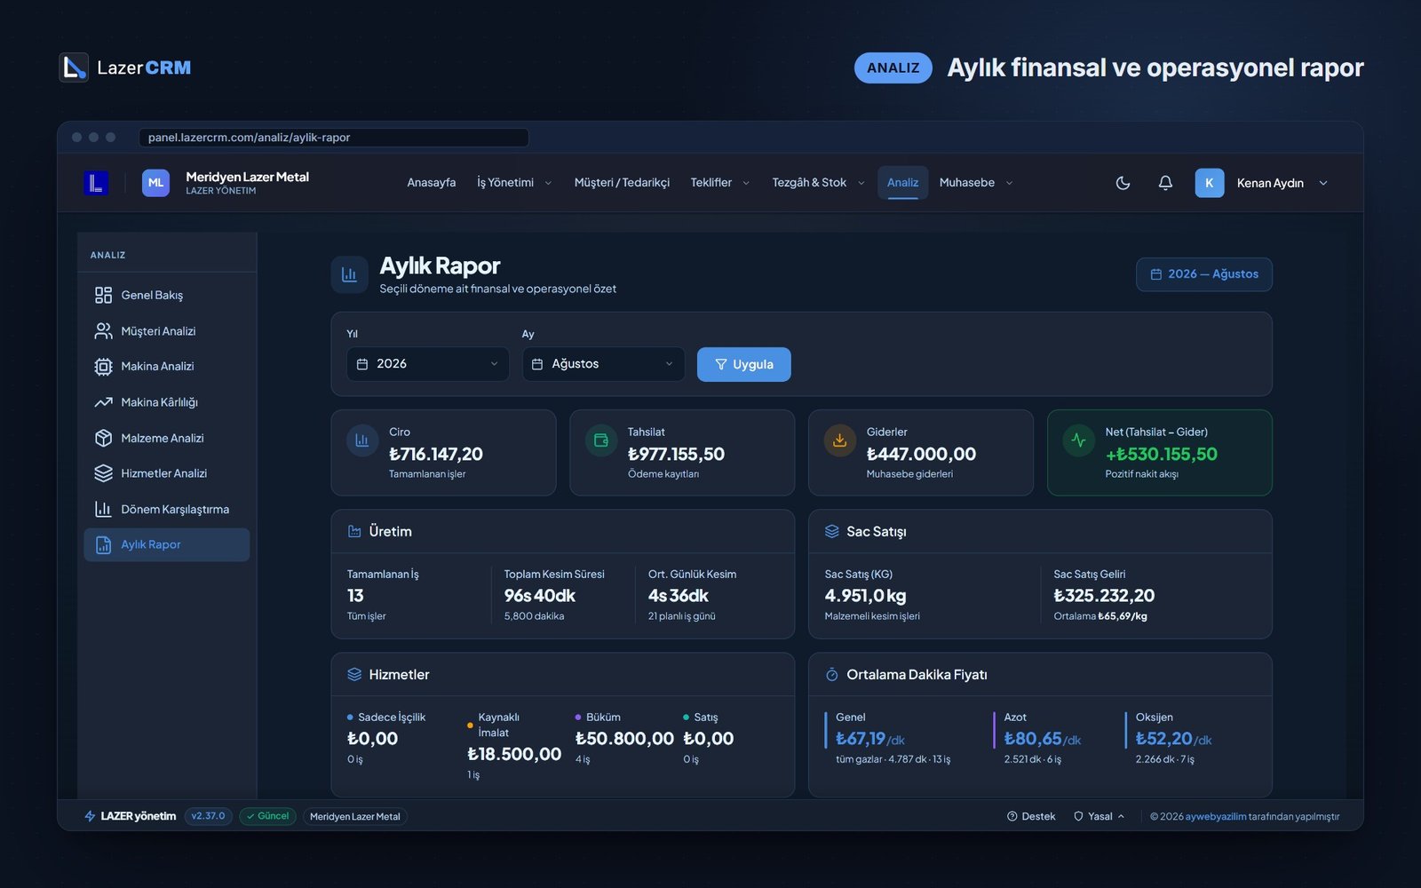Open Müşteri / Tedarikçi page
1421x888 pixels.
pyautogui.click(x=622, y=183)
